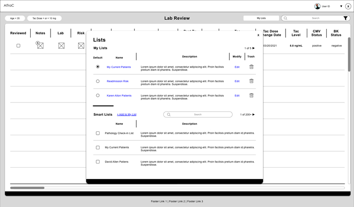
Task: Check the smart list My Current Patients checkbox
Action: point(98,147)
